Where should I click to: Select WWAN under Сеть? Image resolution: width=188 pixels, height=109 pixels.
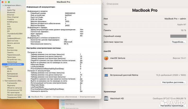click(10, 69)
